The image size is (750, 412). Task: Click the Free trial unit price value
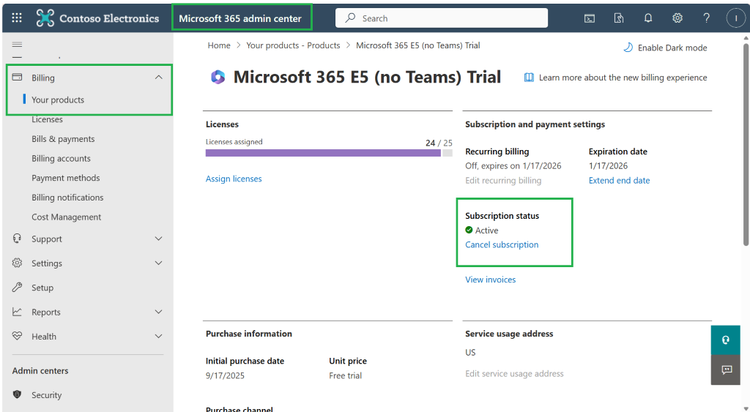click(346, 375)
